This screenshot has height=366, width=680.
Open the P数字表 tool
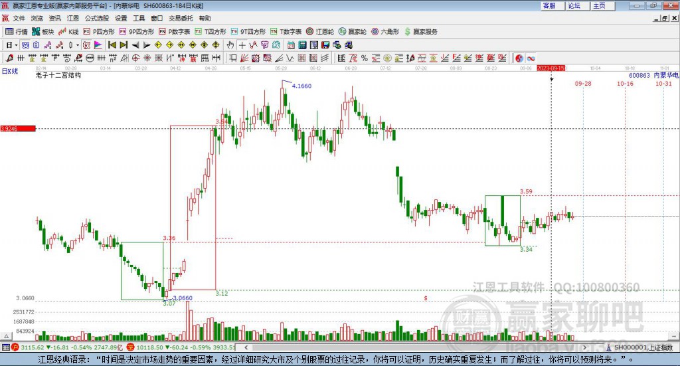point(175,31)
